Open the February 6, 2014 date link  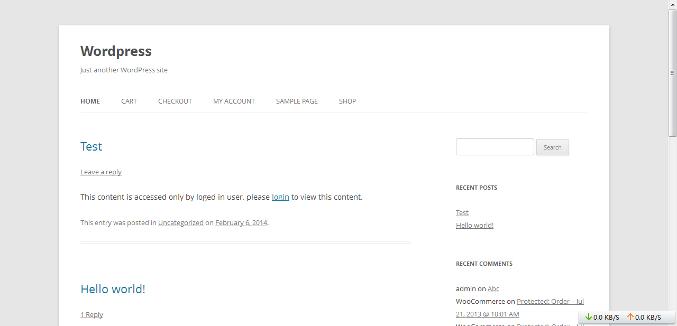point(241,222)
